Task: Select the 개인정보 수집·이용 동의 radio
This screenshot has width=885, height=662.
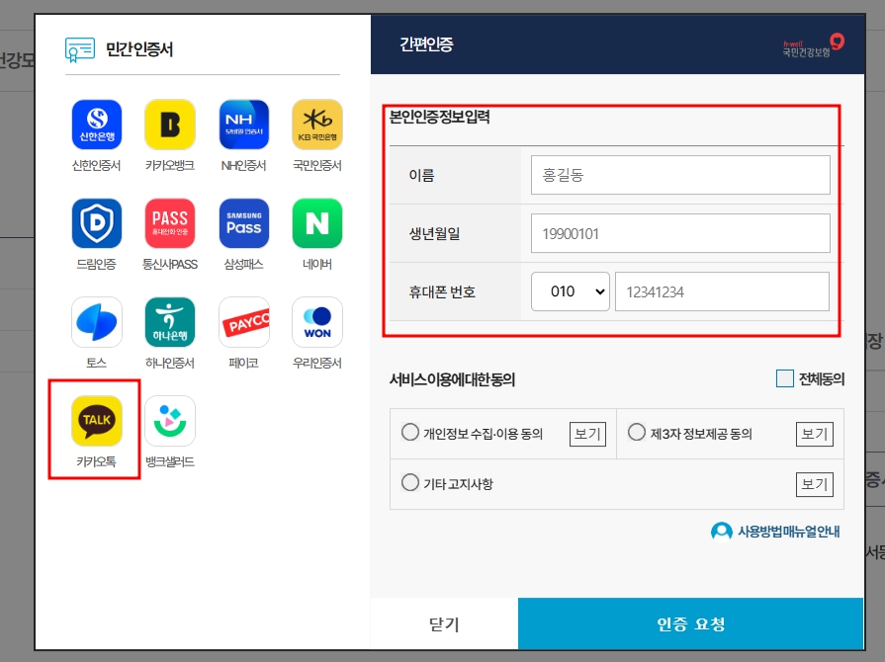Action: click(x=409, y=433)
